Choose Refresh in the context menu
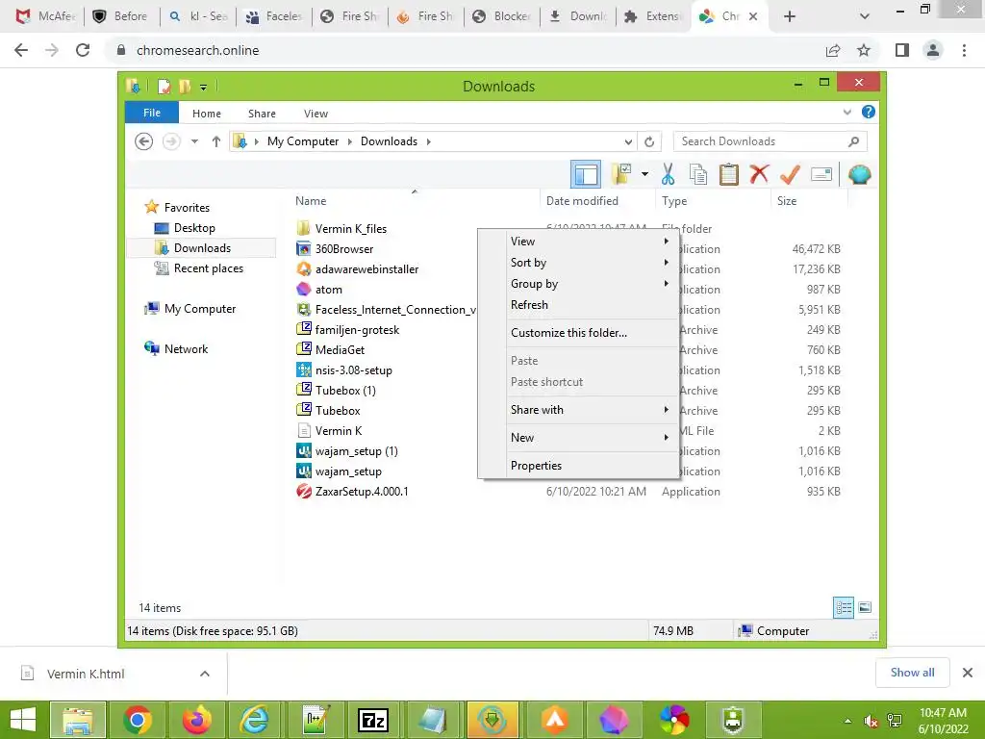This screenshot has width=985, height=739. pyautogui.click(x=590, y=305)
